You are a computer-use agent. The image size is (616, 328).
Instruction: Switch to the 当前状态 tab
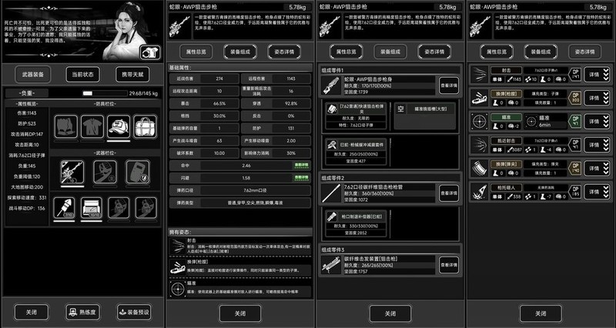pyautogui.click(x=82, y=74)
